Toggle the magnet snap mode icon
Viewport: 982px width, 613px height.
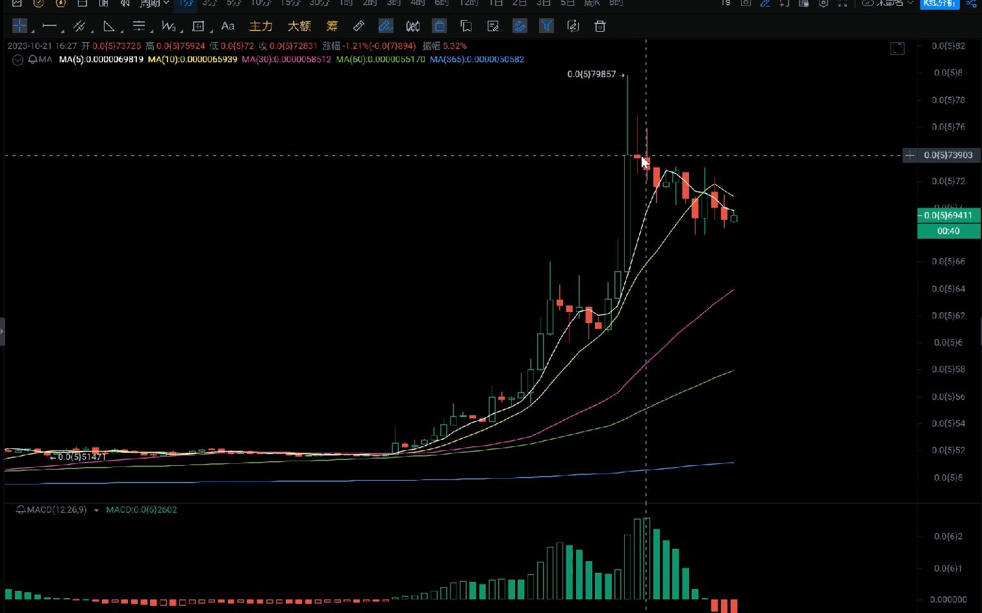[x=520, y=26]
